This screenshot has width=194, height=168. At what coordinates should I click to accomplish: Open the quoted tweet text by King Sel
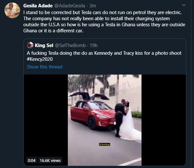(104, 53)
